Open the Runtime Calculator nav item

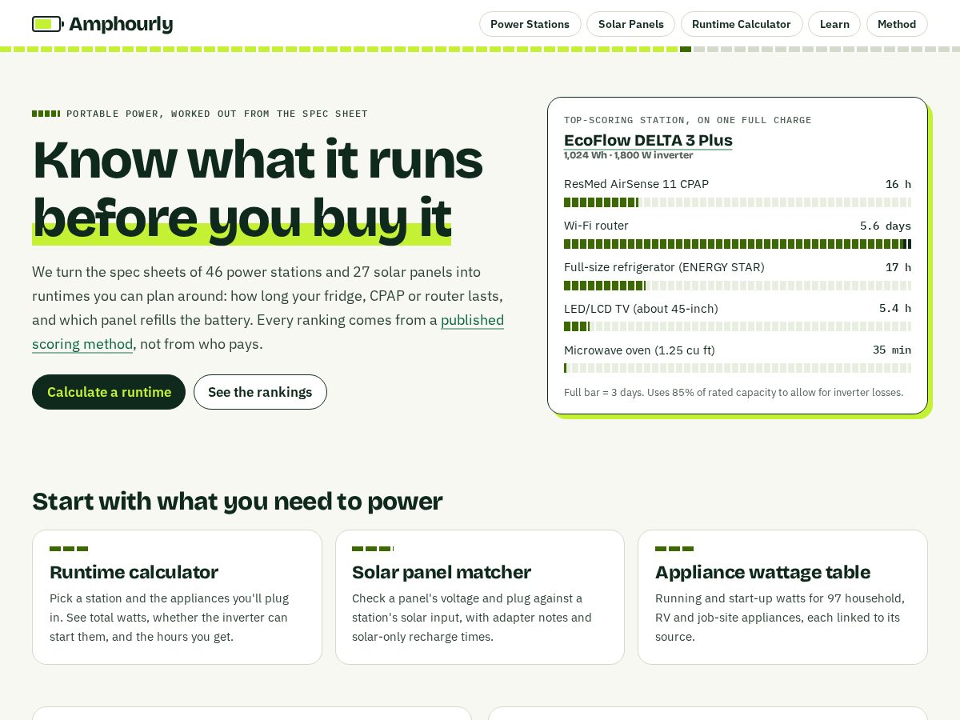[x=742, y=24]
